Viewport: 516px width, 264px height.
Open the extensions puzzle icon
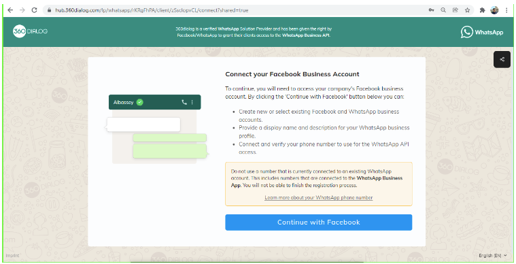click(483, 10)
